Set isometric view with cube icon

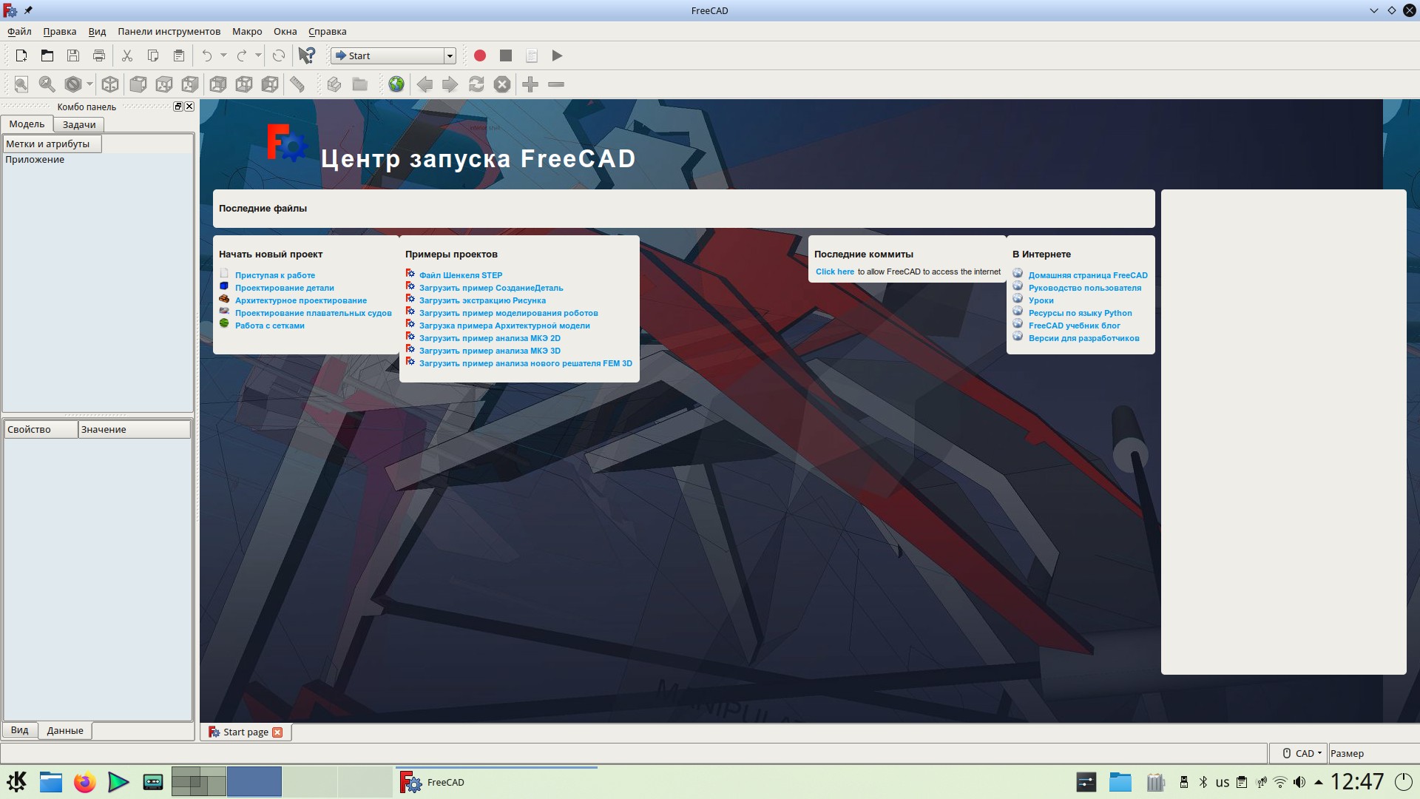coord(110,84)
